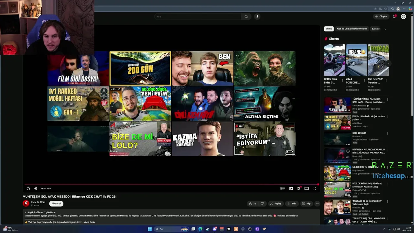This screenshot has width=414, height=233.
Task: Open the Better than BMW 7 short
Action: [334, 60]
